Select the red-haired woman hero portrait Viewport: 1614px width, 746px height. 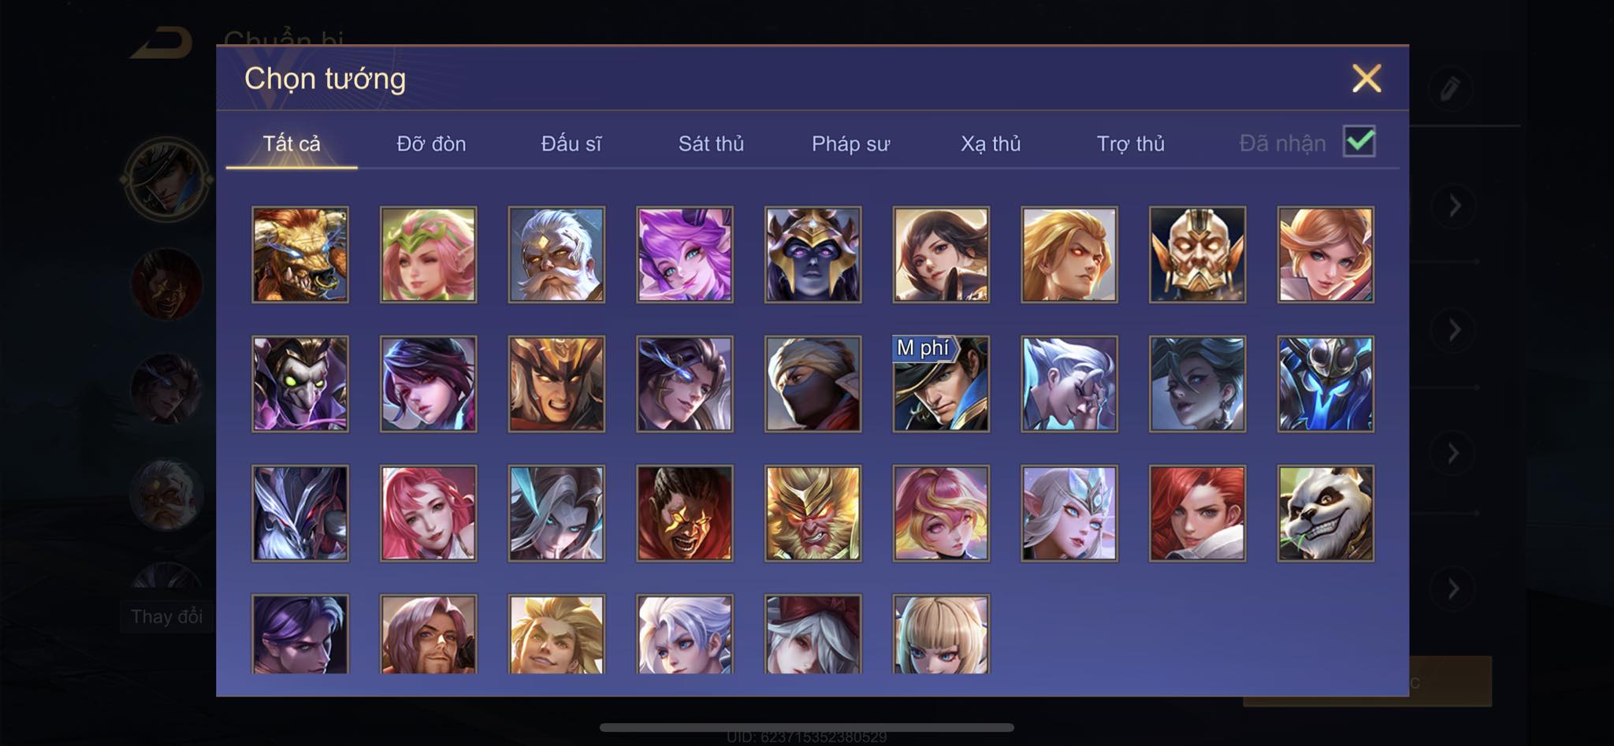tap(1197, 513)
